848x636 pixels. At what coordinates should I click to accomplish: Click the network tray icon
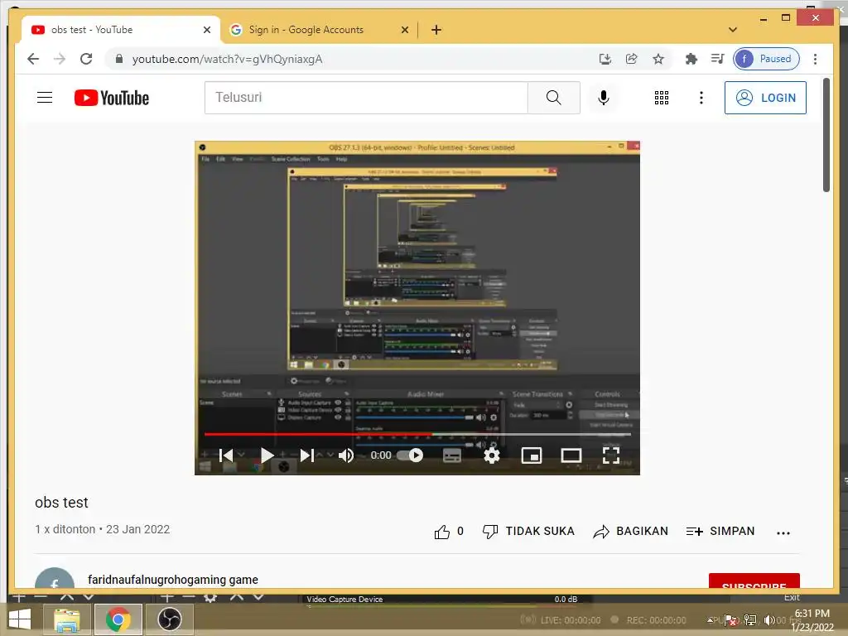(750, 619)
